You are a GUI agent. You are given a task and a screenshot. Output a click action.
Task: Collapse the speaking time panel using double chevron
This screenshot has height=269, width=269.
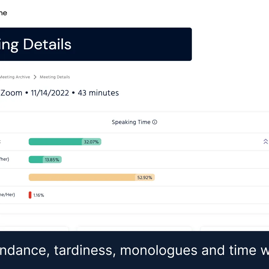[265, 142]
